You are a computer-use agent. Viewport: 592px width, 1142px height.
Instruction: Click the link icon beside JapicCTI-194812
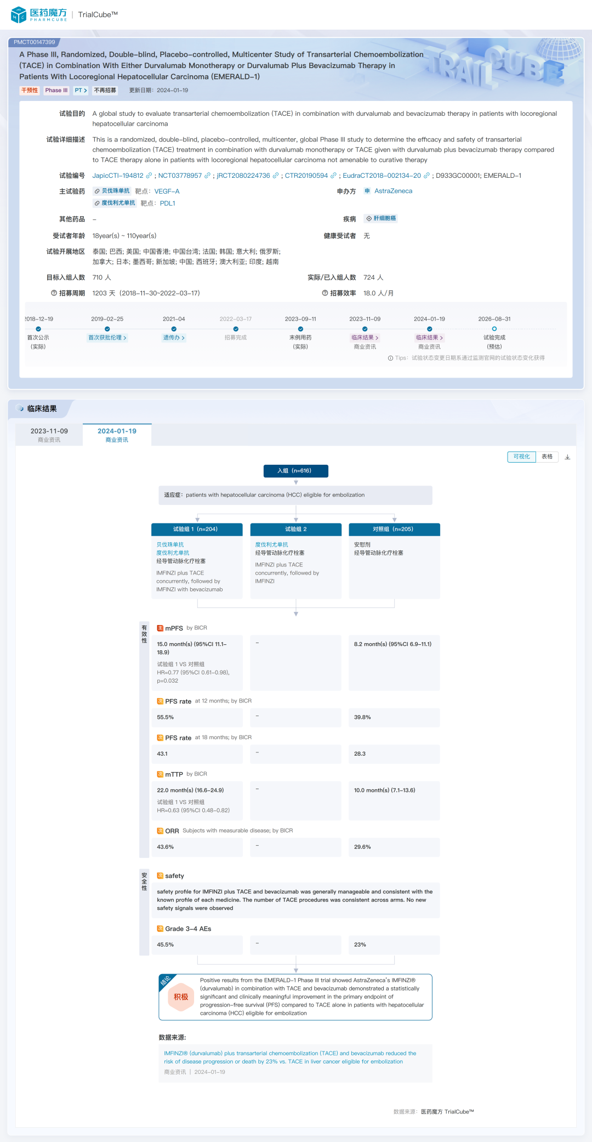tap(149, 176)
